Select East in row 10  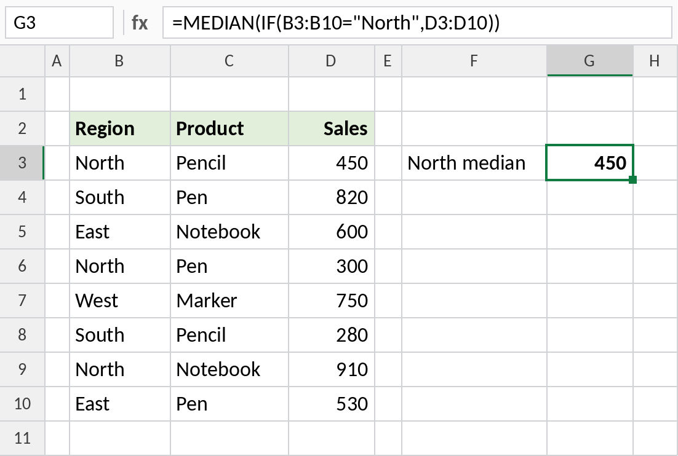(120, 404)
